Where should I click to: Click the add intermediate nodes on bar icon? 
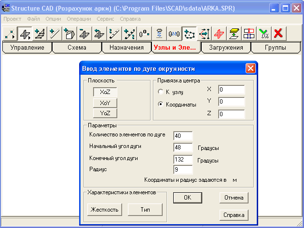pos(129,34)
